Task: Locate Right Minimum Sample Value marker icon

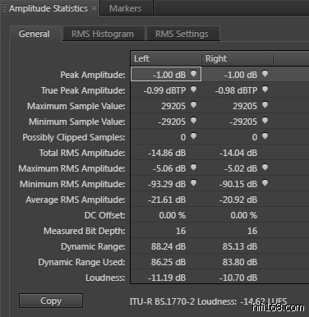Action: (265, 121)
